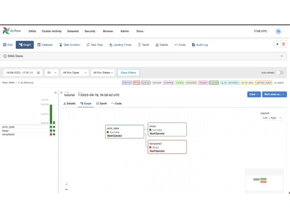Click the failed state legend badge

136,83
